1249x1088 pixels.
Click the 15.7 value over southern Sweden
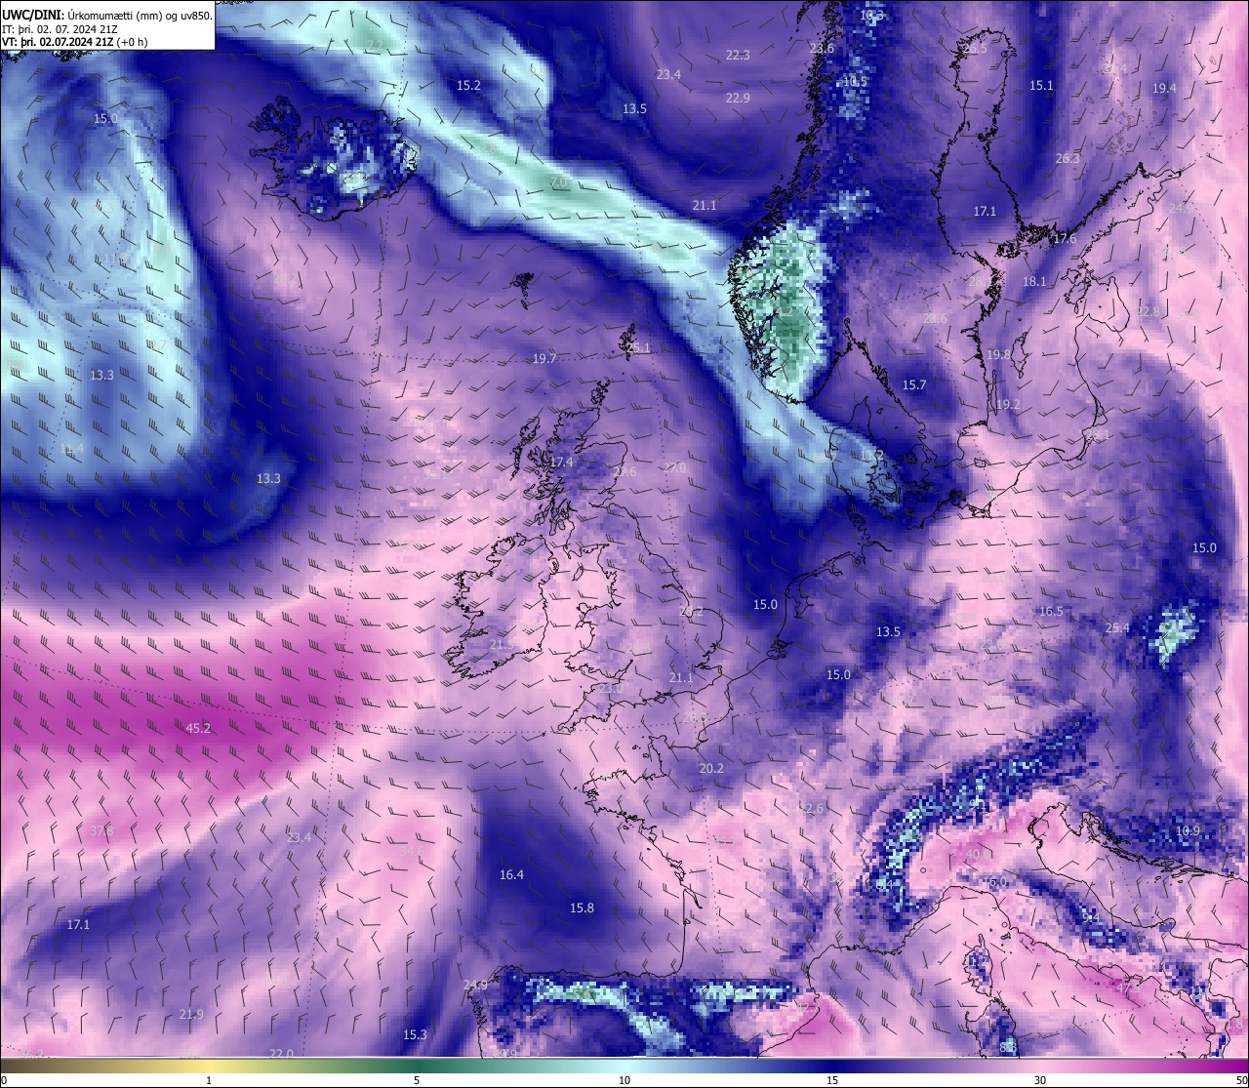pos(914,385)
